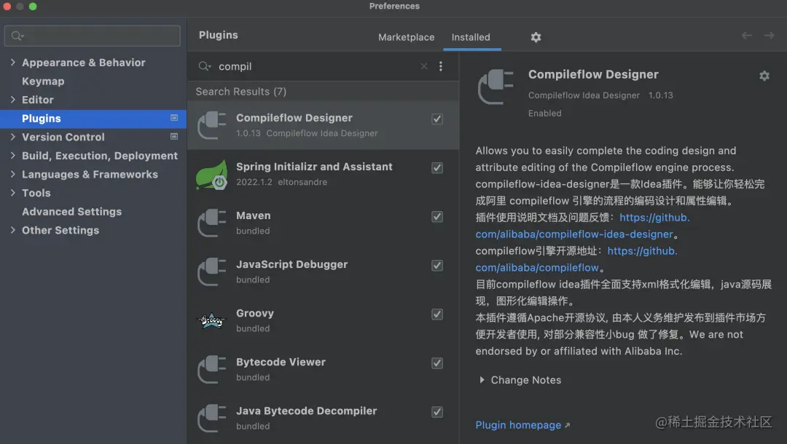Navigate forward with the right arrow
Image resolution: width=787 pixels, height=444 pixels.
(x=769, y=36)
